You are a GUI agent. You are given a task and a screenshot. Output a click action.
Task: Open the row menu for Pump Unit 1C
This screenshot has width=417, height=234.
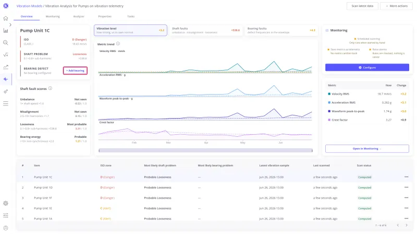[x=407, y=177]
